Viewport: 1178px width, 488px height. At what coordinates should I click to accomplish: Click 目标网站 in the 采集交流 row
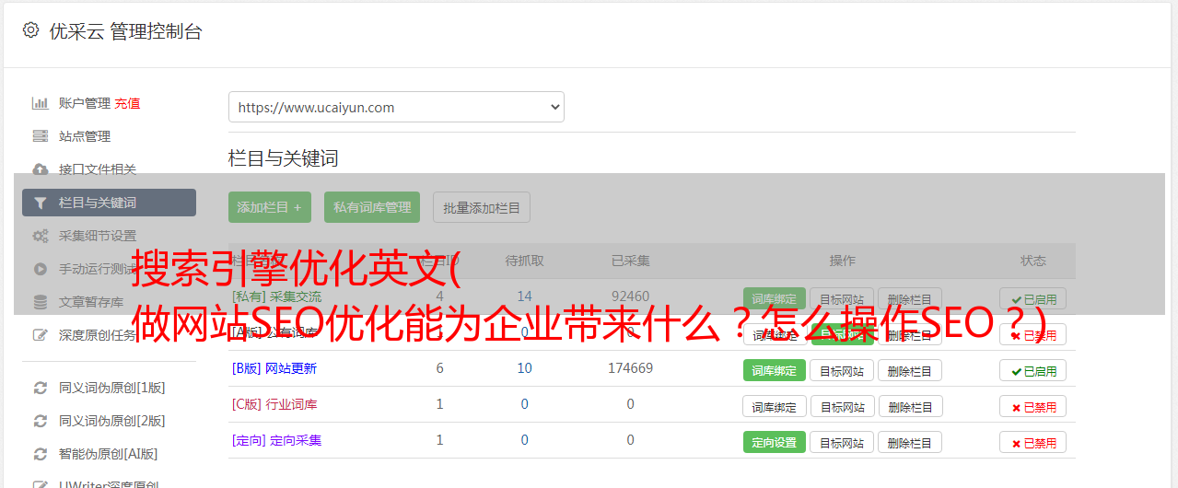pyautogui.click(x=842, y=298)
